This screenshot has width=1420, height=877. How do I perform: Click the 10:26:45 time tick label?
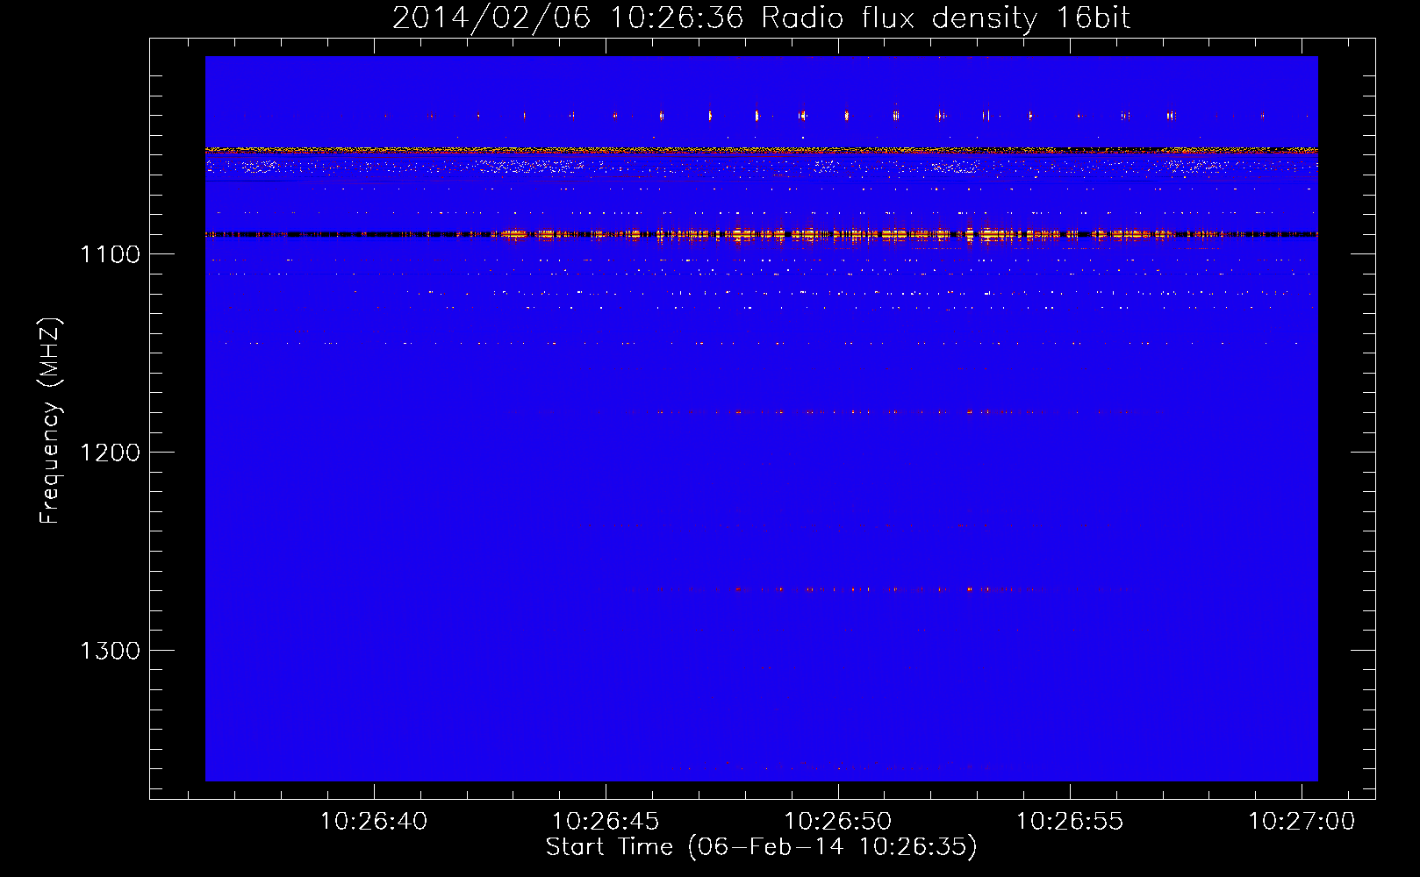[x=606, y=822]
